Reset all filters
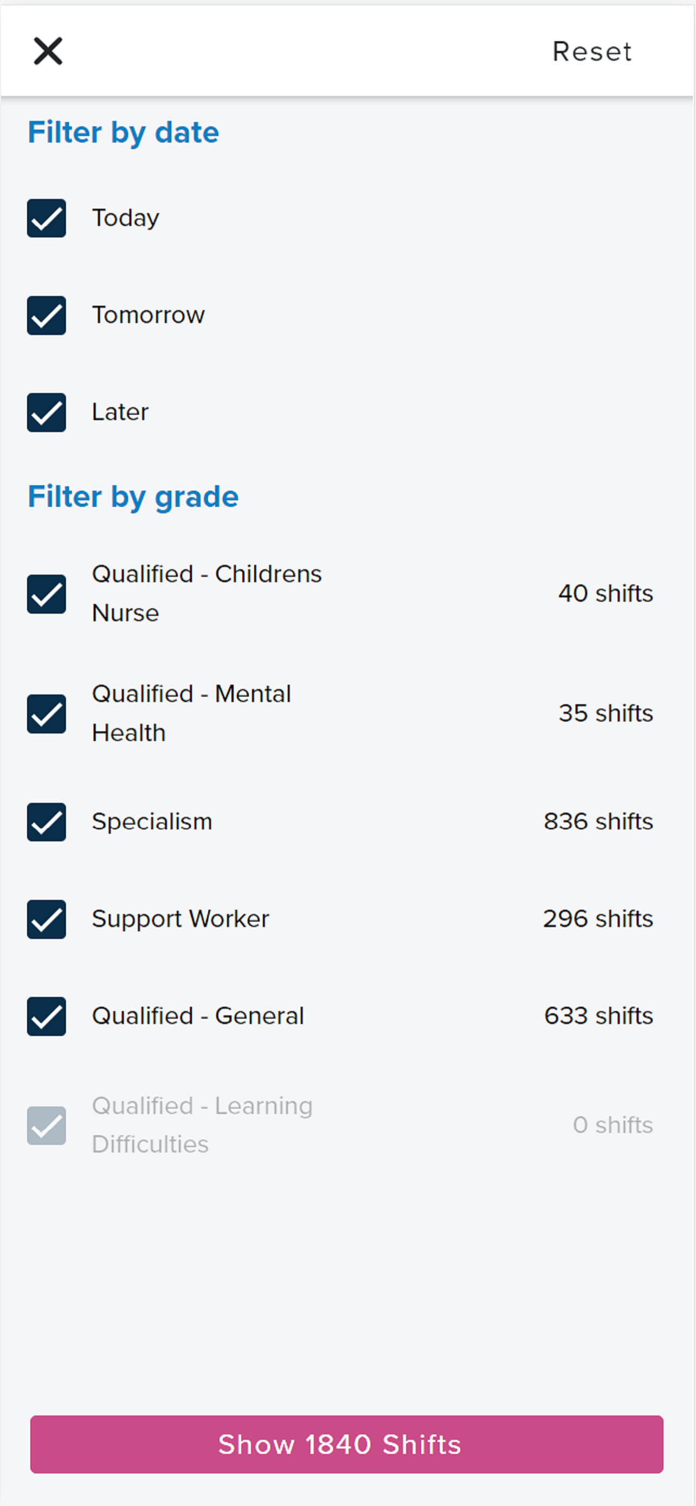This screenshot has width=696, height=1506. click(x=592, y=52)
